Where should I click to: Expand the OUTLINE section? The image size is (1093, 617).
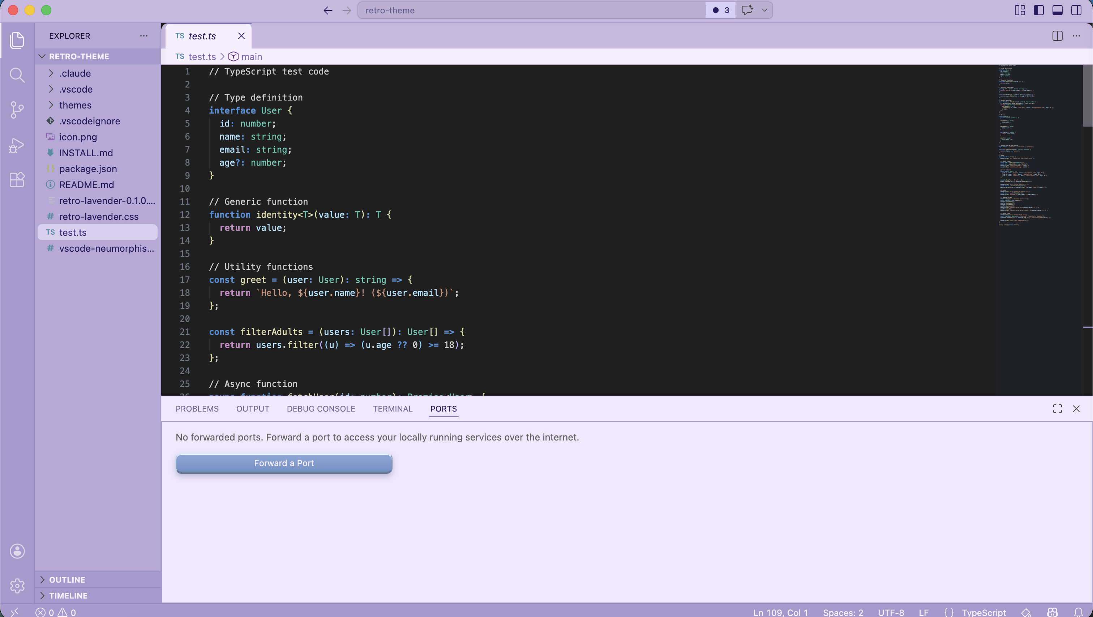click(67, 580)
